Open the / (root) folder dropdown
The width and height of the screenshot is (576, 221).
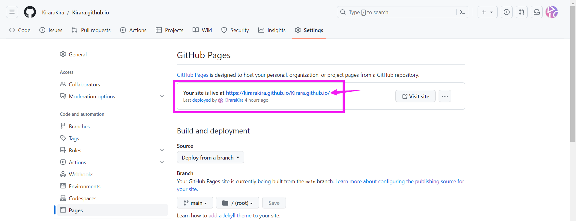point(237,203)
